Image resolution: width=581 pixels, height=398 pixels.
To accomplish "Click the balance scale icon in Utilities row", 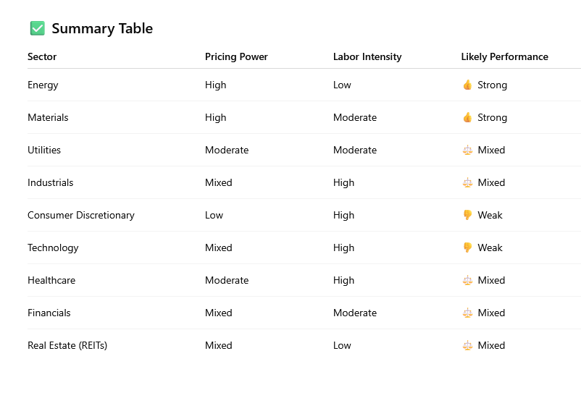I will pyautogui.click(x=467, y=150).
